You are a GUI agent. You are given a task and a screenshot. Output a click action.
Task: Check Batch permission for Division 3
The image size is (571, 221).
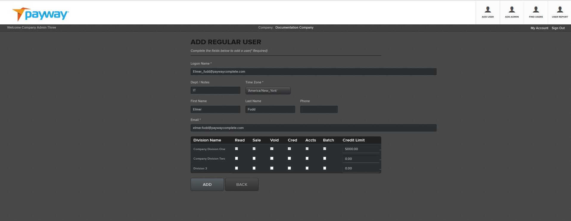325,168
